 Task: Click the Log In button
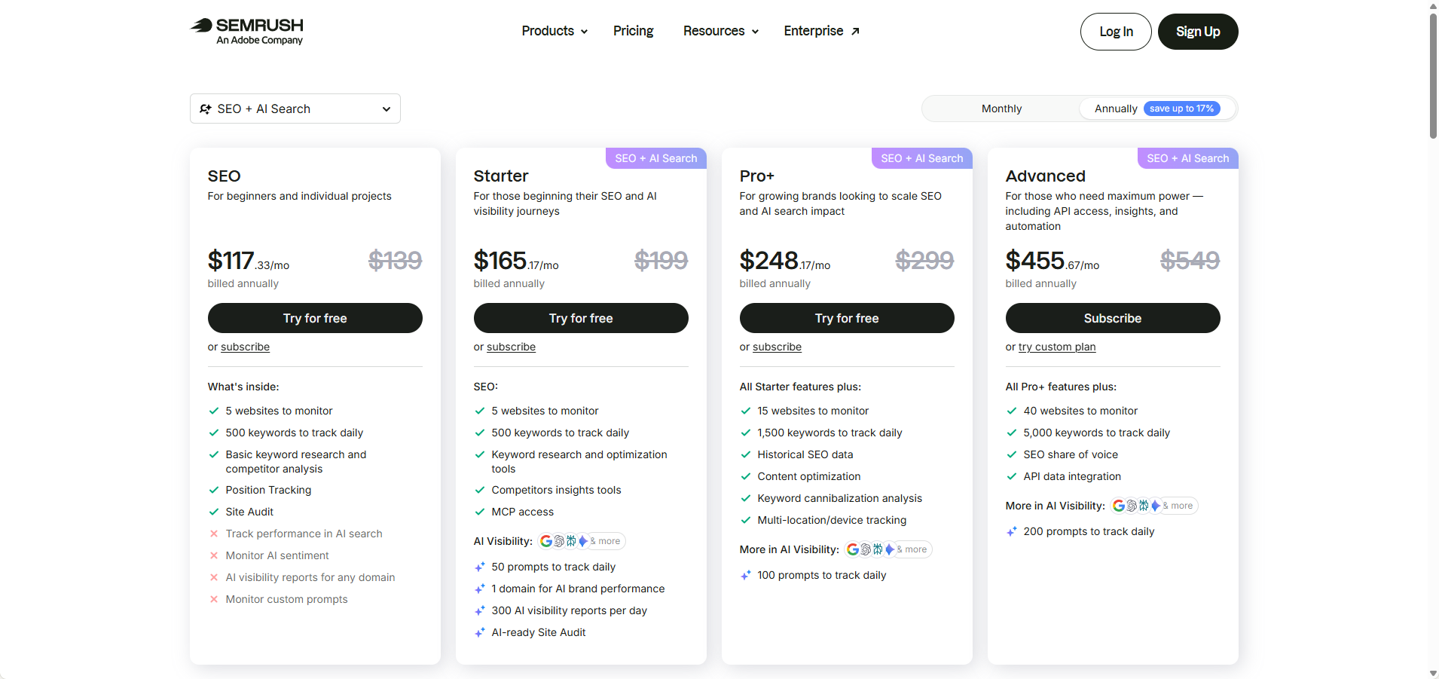click(x=1116, y=32)
